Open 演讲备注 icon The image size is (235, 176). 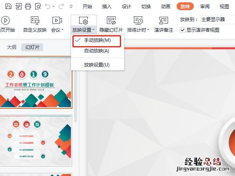click(163, 20)
